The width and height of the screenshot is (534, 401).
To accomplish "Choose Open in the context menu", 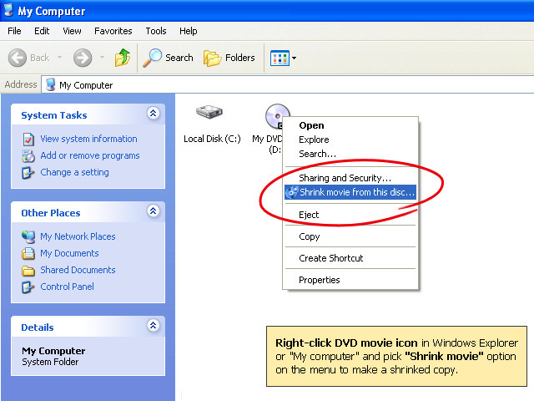I will coord(350,125).
